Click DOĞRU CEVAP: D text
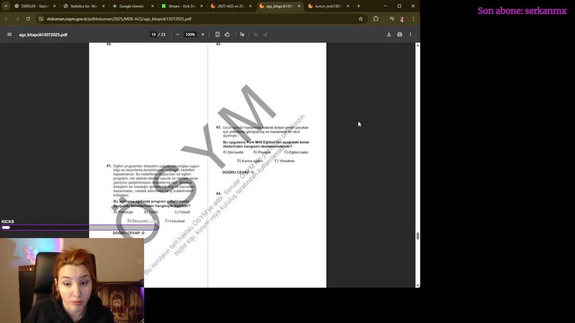This screenshot has width=575, height=323. 128,233
